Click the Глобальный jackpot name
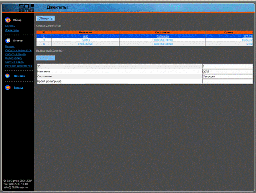Viewport: 256px width, 193px height. 85,44
